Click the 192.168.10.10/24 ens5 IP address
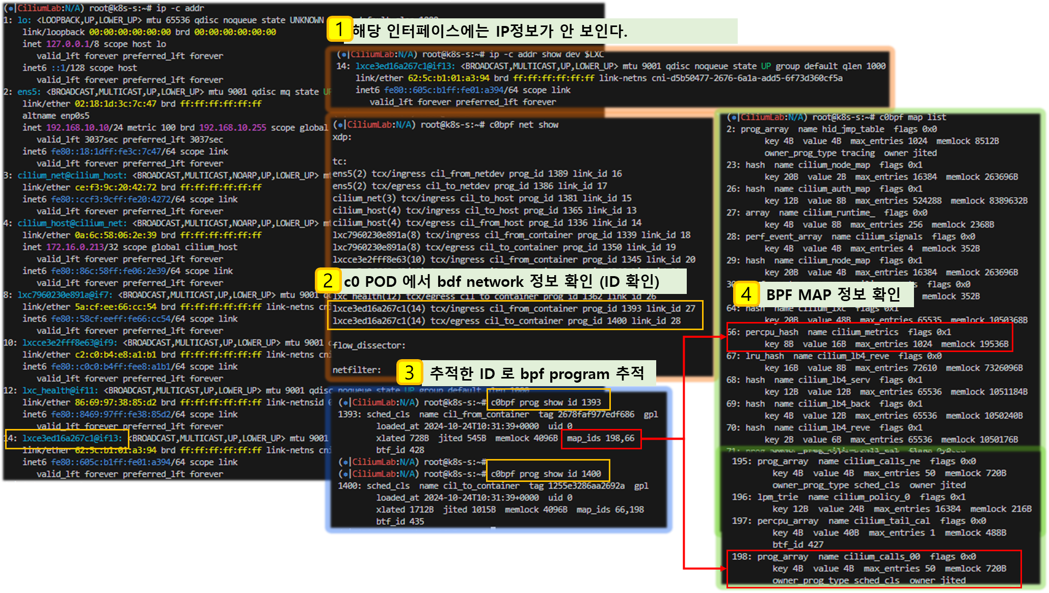Viewport: 1049px width, 593px height. [84, 127]
